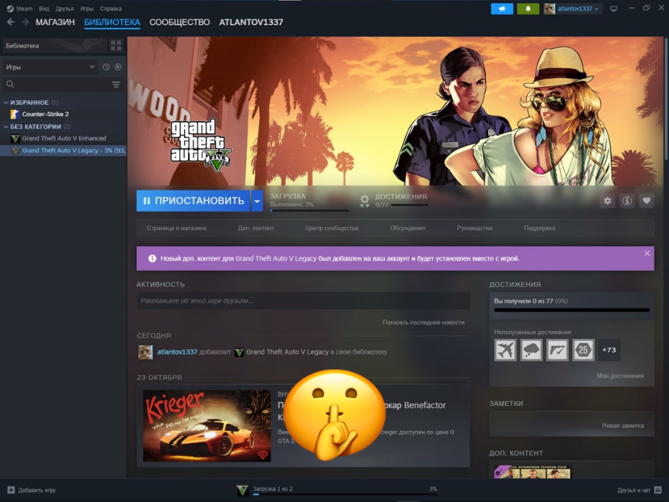
Task: Open Страница в магазине link
Action: (x=177, y=228)
